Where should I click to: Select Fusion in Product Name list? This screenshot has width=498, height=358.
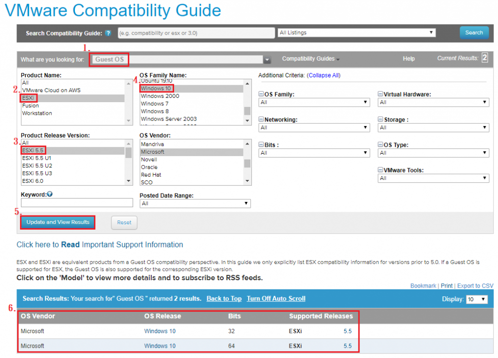point(73,106)
